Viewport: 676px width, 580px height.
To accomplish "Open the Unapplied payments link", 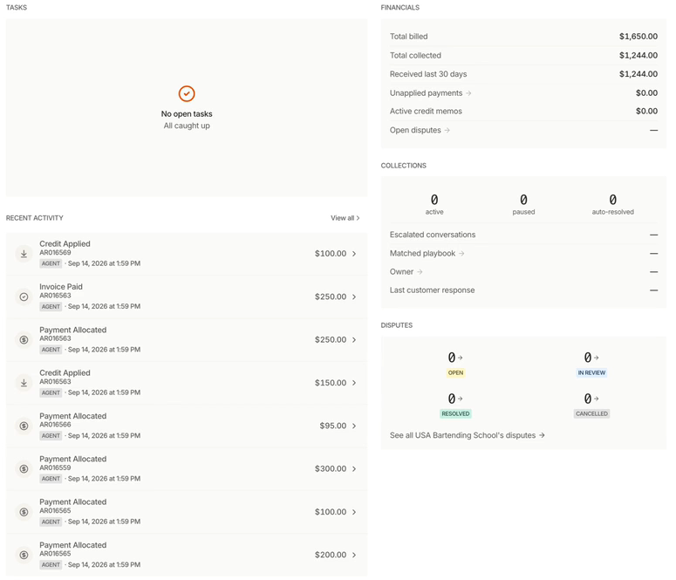I will [x=430, y=93].
